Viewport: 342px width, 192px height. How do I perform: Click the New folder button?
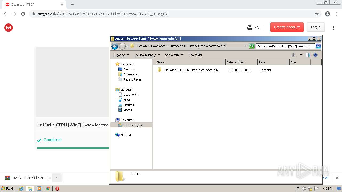click(x=195, y=55)
